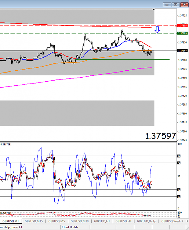Open the GBPUSD,M5 chart tab
Screen dimensions: 189x230
tap(57, 221)
